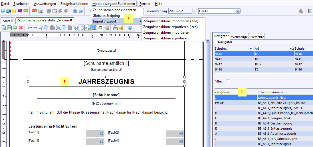This screenshot has width=313, height=147.
Task: Select the [Schülername] field in the template
Action: click(106, 95)
